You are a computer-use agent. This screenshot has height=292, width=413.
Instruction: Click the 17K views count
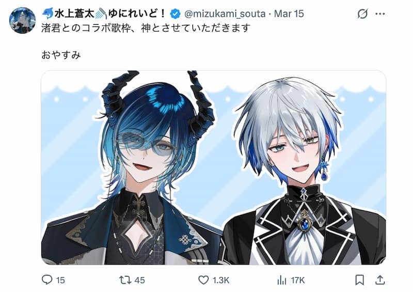pos(298,280)
